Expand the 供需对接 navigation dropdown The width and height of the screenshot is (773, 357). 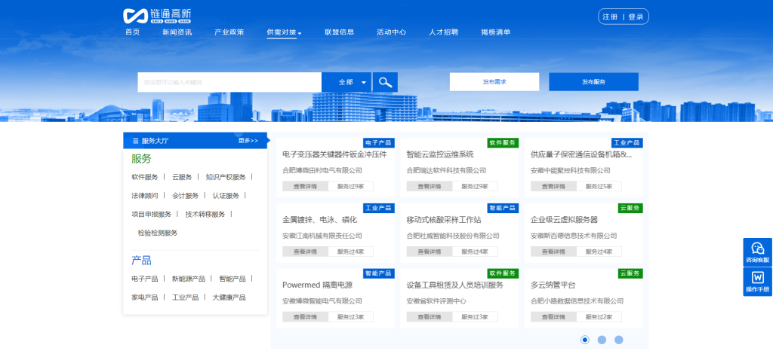coord(284,32)
